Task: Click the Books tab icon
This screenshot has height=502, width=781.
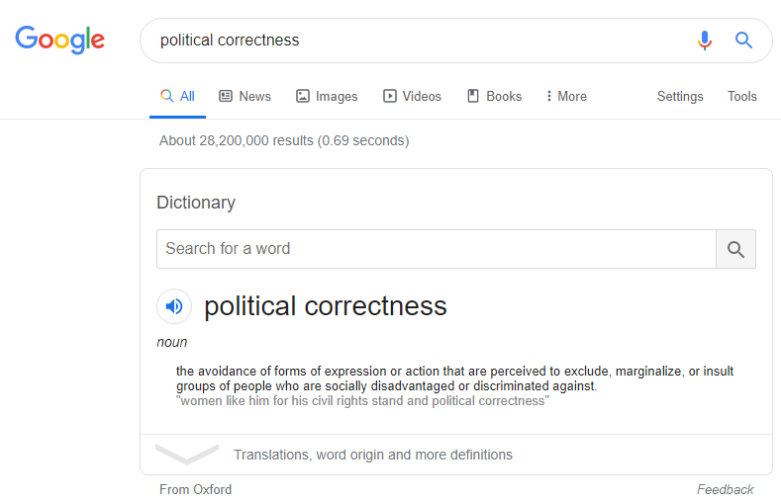Action: coord(473,96)
